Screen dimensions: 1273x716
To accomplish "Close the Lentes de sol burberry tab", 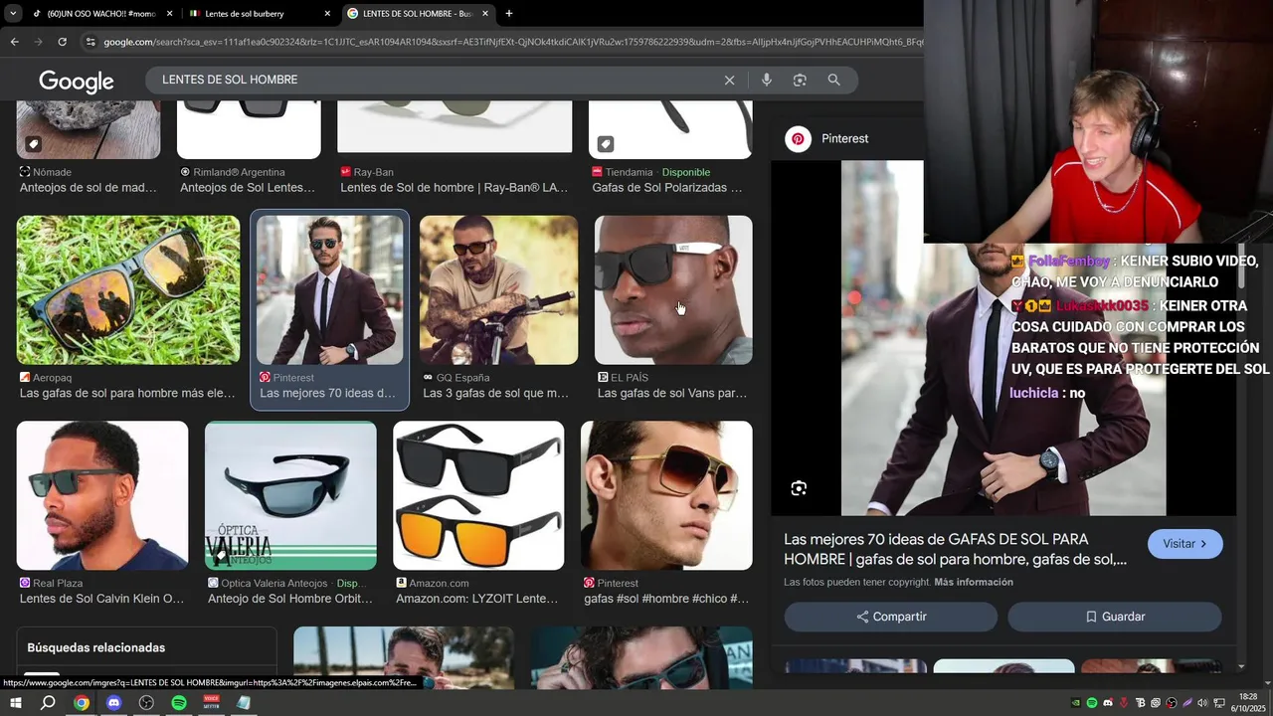I will pyautogui.click(x=327, y=14).
